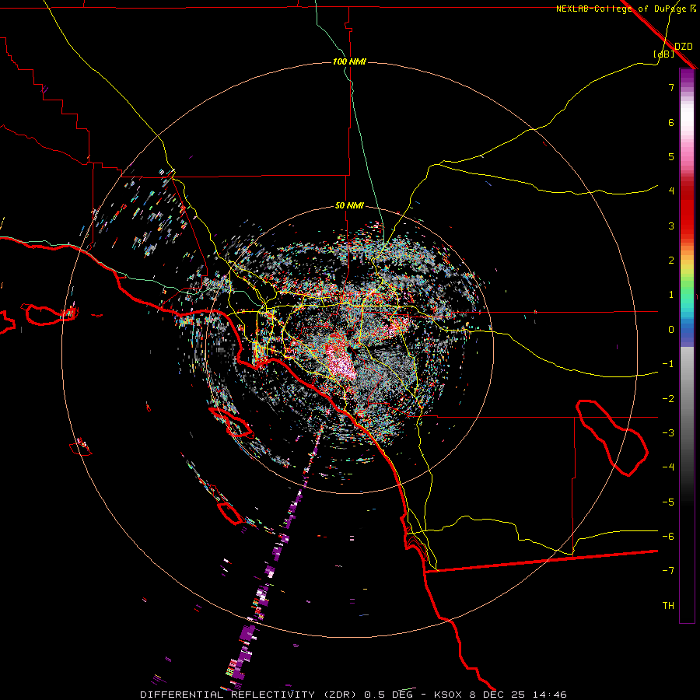Click the DIFFERENTIAL REFLECTIVITY caption text
The image size is (700, 700).
pos(227,695)
